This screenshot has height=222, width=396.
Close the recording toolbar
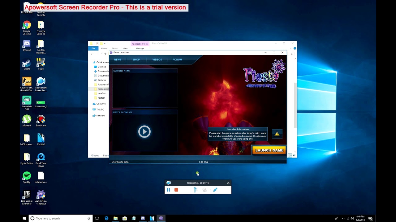click(228, 183)
